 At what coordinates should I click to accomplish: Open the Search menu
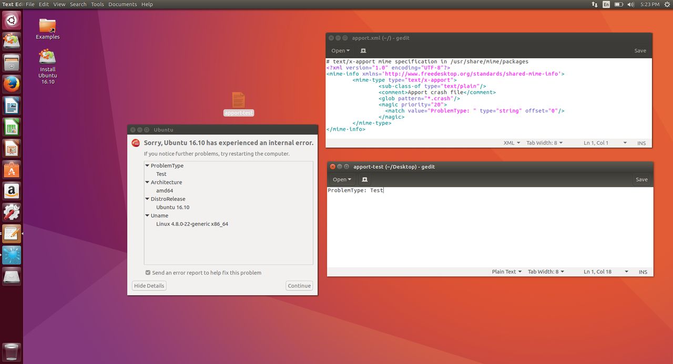78,4
